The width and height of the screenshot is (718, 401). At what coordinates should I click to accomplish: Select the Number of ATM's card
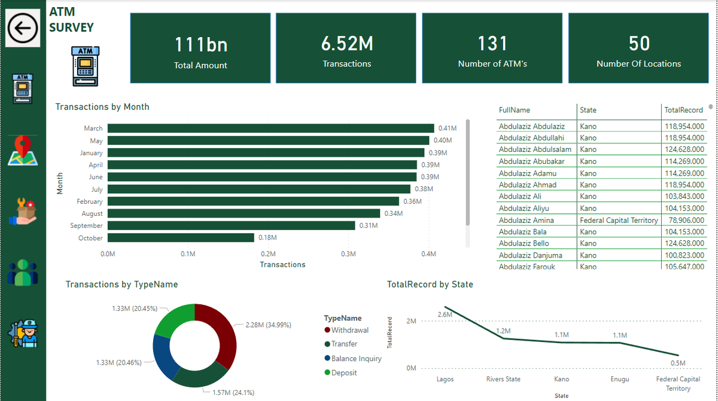pyautogui.click(x=492, y=48)
